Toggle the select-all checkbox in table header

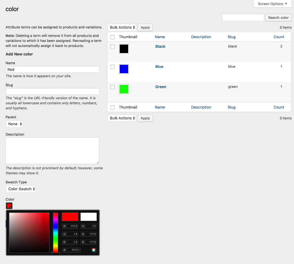tap(113, 37)
